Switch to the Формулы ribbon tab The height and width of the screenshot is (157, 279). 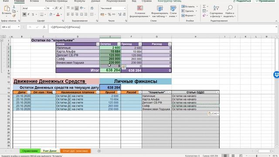pos(79,1)
